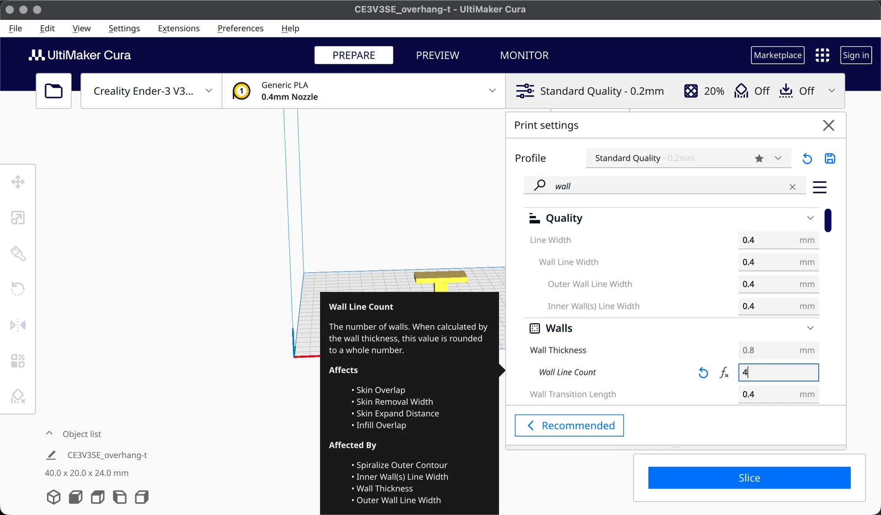
Task: Open the File menu
Action: [x=15, y=28]
